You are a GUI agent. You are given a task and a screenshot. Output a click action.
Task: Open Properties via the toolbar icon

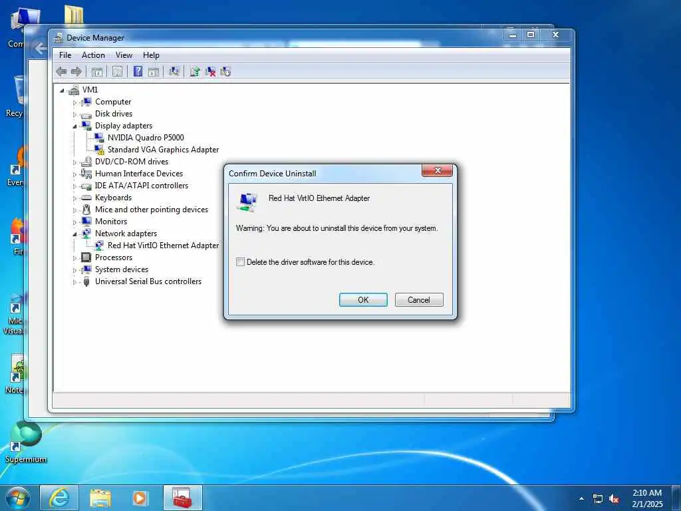(x=117, y=72)
